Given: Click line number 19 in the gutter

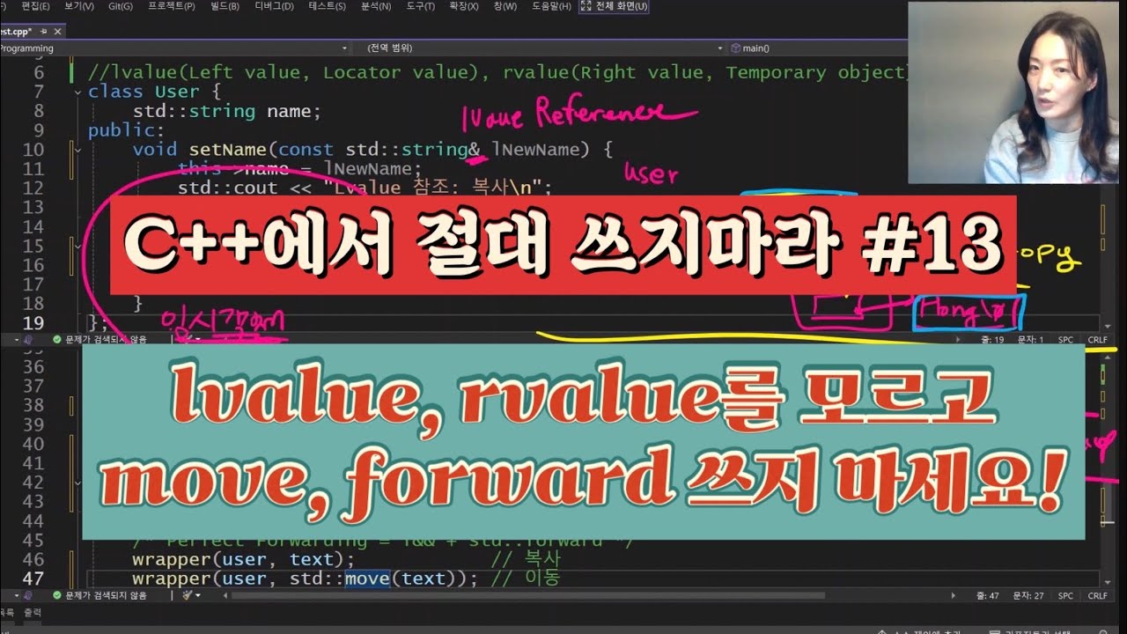Looking at the screenshot, I should 33,322.
